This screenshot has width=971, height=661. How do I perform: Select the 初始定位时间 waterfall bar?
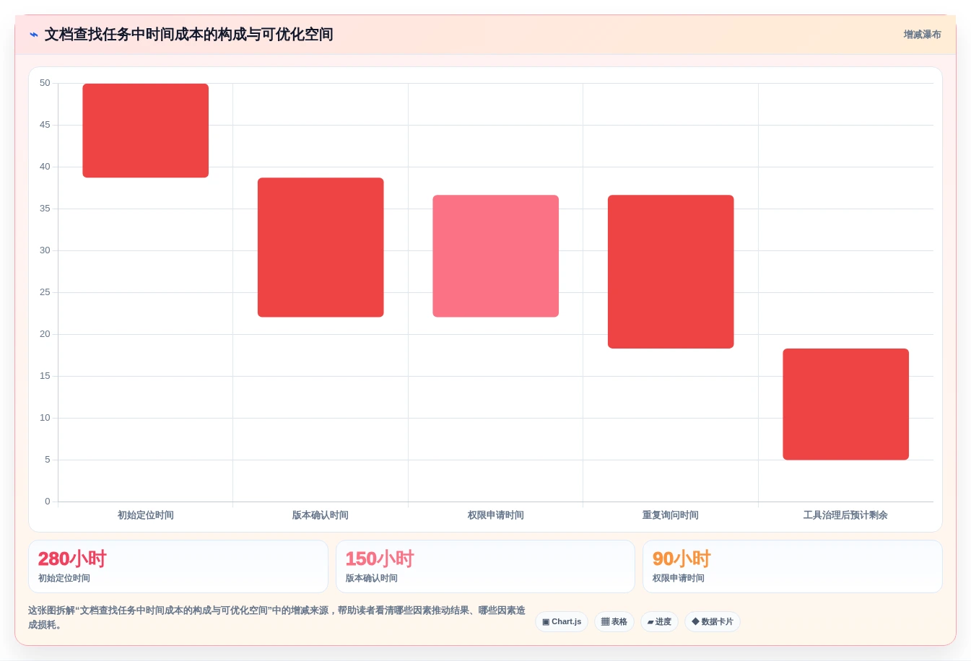(x=146, y=131)
